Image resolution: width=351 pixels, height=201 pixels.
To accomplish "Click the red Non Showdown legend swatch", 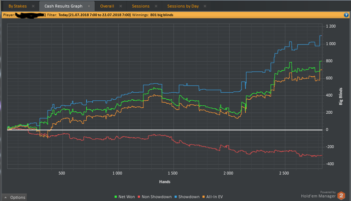I will click(139, 197).
